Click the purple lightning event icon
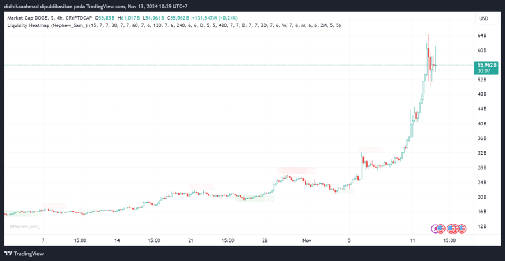Screen dimensions: 505x261 [x=434, y=229]
